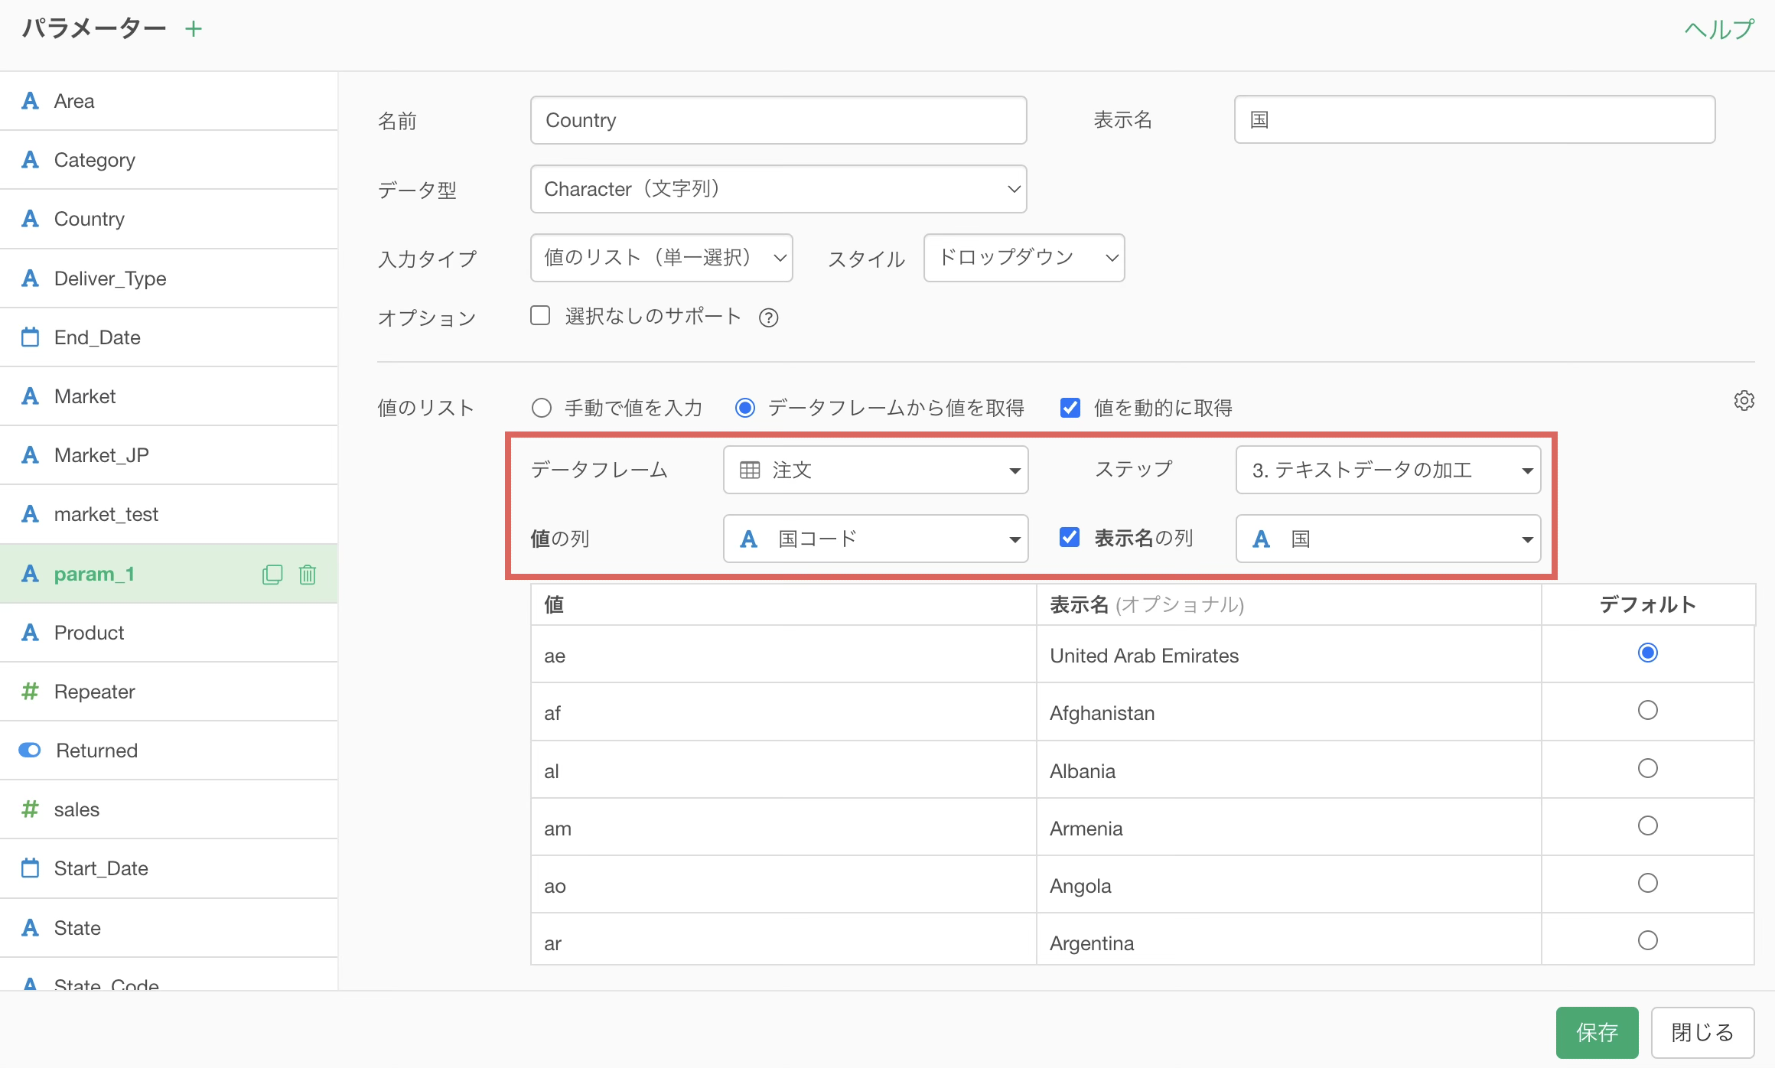This screenshot has width=1775, height=1068.
Task: Open 入力タイプ dropdown
Action: click(661, 258)
